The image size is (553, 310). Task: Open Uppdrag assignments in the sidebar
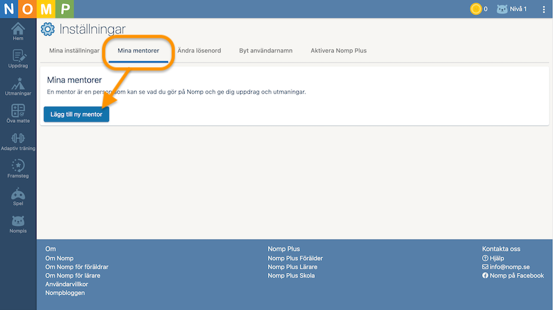[x=18, y=58]
